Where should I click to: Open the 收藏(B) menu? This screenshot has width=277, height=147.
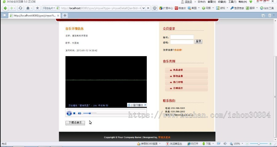point(222,2)
